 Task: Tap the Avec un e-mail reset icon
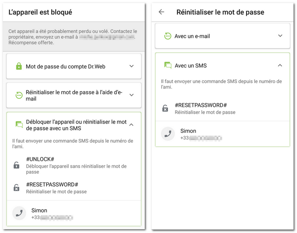pyautogui.click(x=168, y=36)
